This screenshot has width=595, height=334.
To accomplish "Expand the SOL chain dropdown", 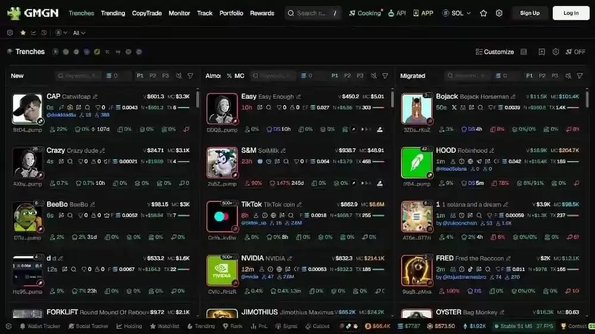I will 456,13.
